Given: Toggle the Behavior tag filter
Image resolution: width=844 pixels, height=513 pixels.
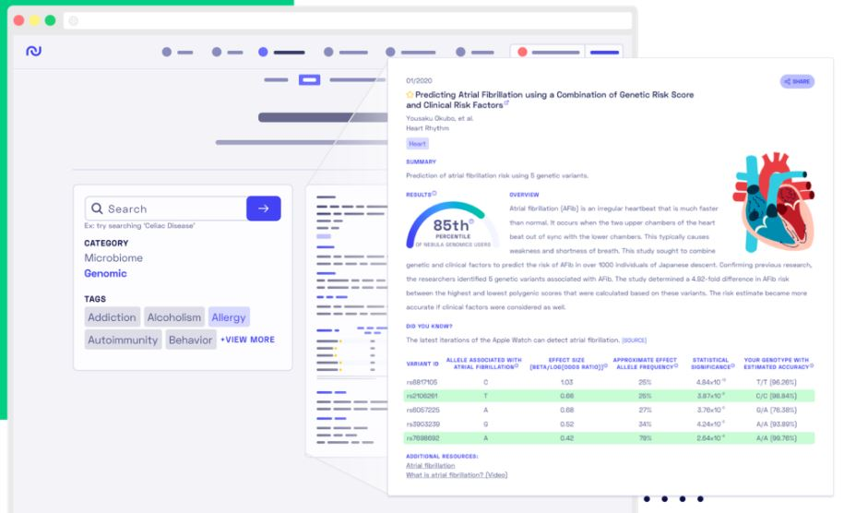Looking at the screenshot, I should 191,340.
